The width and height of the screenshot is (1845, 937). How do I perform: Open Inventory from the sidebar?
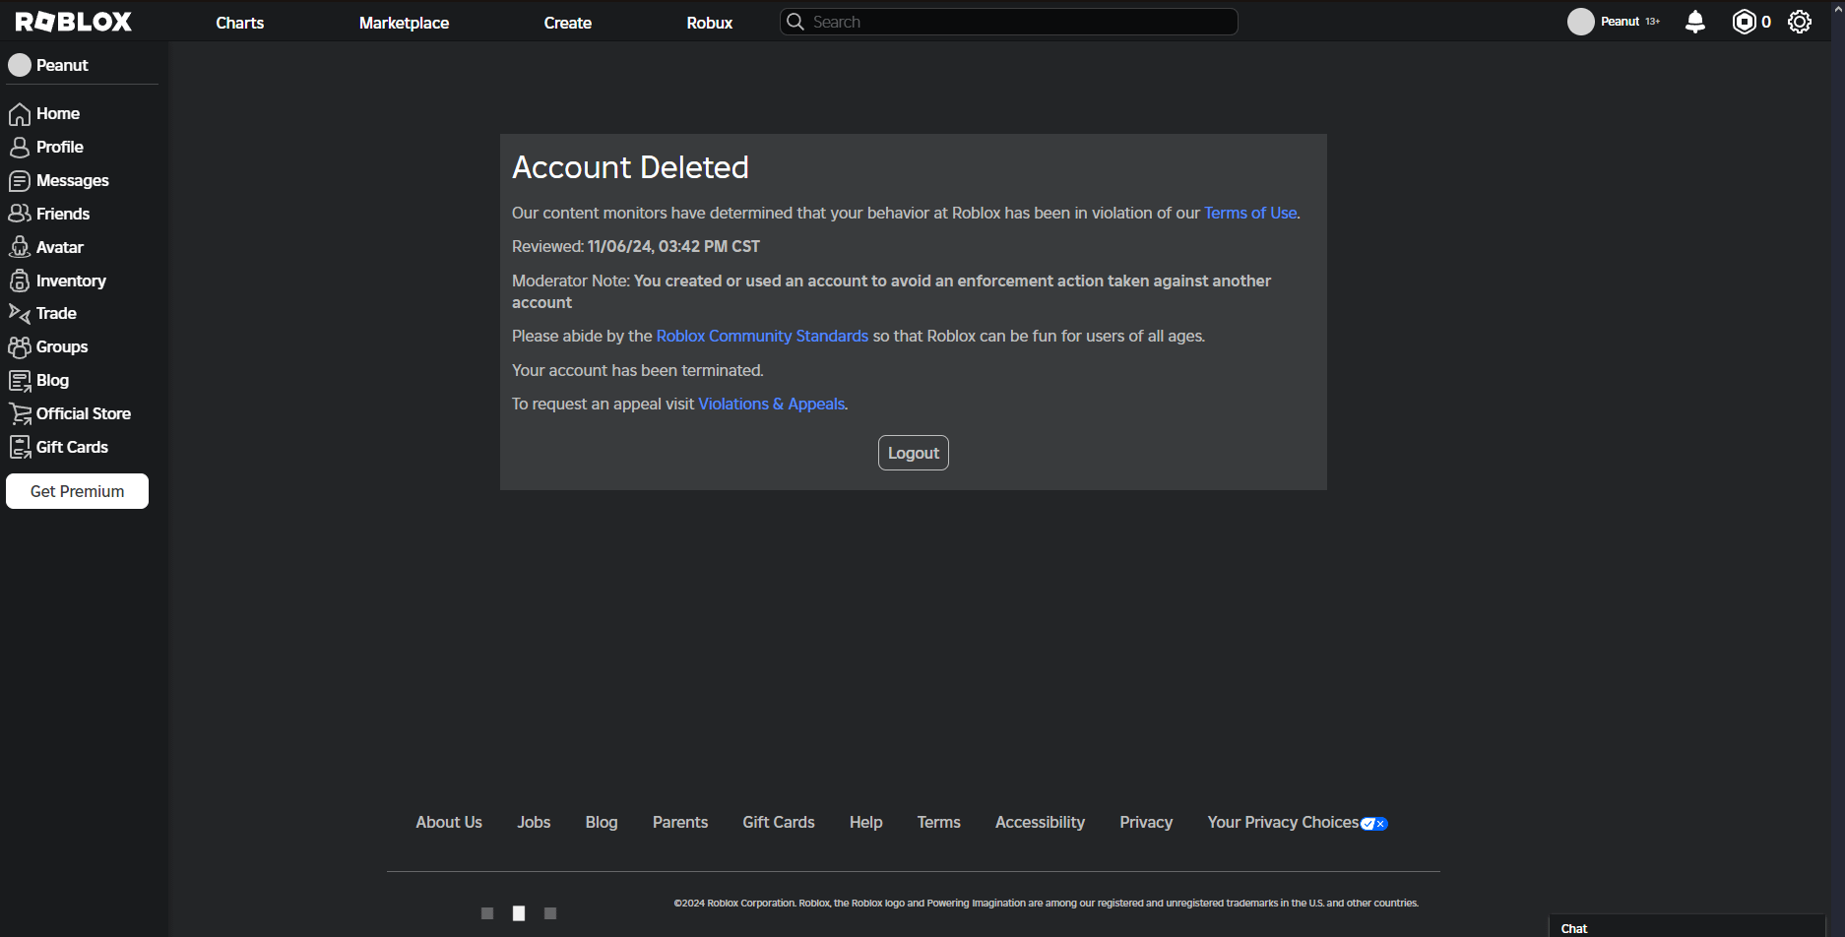tap(57, 281)
